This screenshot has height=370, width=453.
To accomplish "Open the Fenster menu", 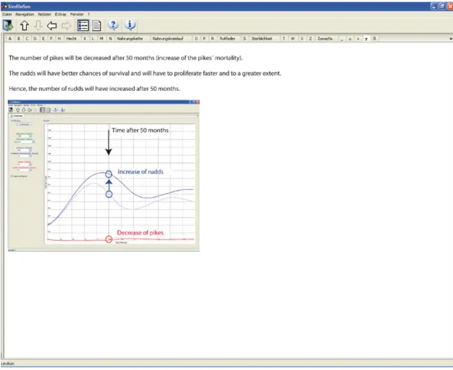I will click(x=77, y=14).
